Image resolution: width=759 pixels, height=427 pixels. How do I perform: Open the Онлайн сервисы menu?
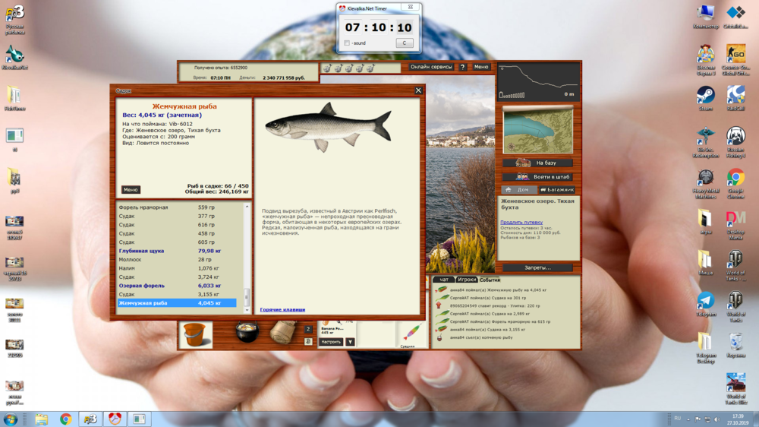click(431, 67)
